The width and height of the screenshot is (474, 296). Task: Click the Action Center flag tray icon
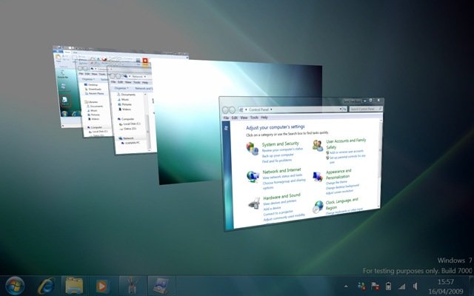pos(375,286)
